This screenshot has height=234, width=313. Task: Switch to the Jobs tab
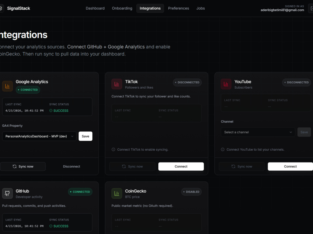pyautogui.click(x=200, y=8)
